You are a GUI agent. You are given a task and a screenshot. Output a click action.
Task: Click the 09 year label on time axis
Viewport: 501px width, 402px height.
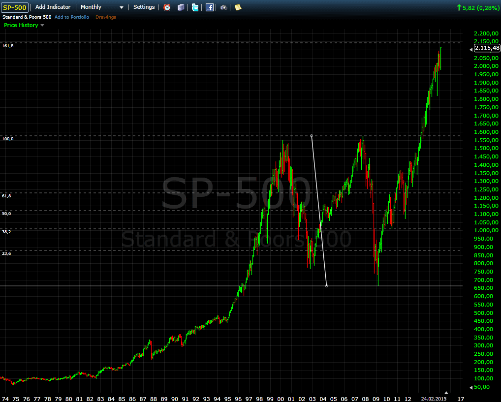click(376, 399)
